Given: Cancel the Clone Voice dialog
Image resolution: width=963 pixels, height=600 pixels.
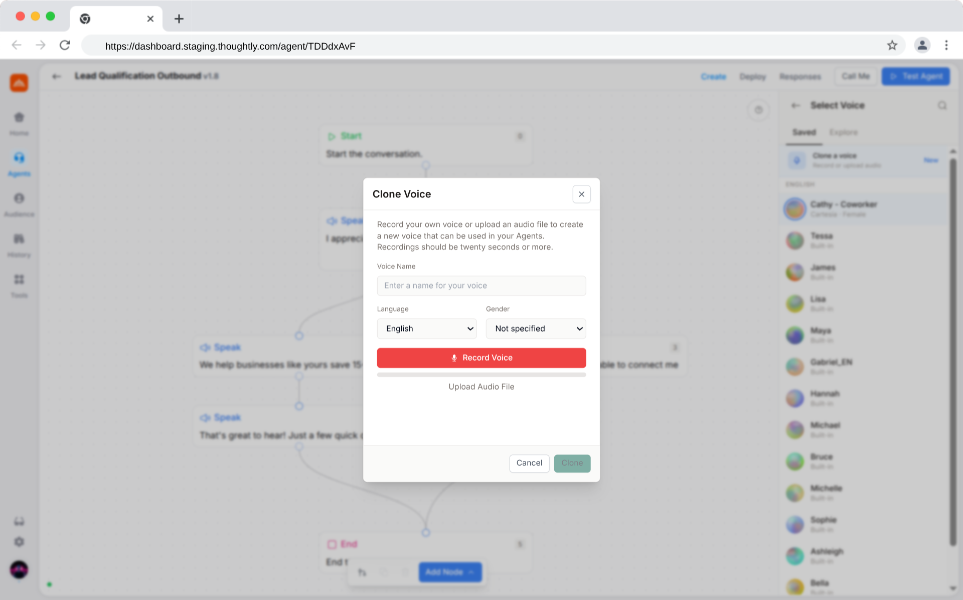Looking at the screenshot, I should (x=529, y=463).
